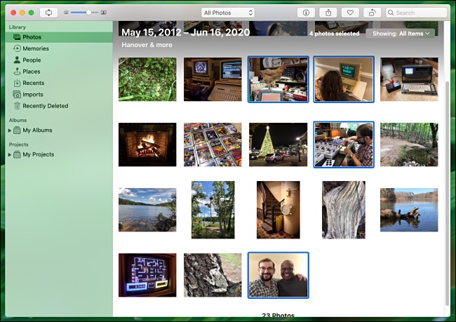
Task: Rotate selected photos using the rotate icon
Action: point(373,13)
